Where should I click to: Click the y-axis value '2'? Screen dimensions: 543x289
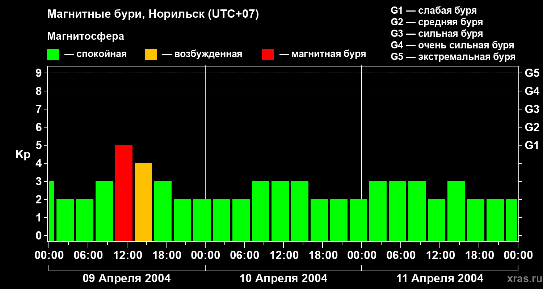pyautogui.click(x=39, y=199)
